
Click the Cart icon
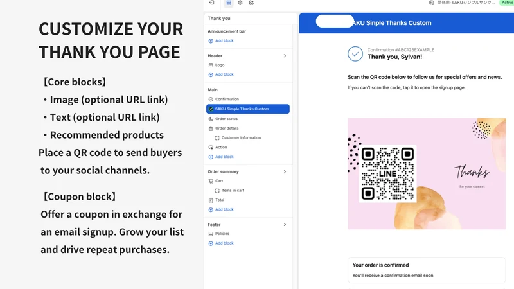pos(211,181)
